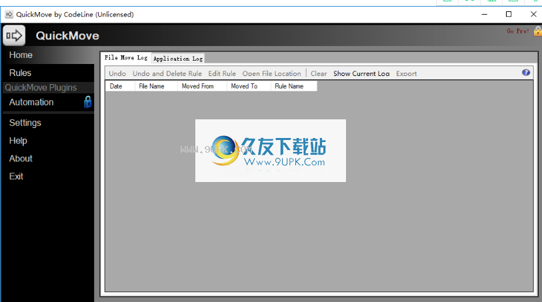Click the Undo toolbar button
The image size is (542, 302).
(x=117, y=73)
